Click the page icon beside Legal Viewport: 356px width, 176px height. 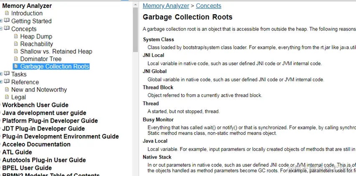[7, 97]
